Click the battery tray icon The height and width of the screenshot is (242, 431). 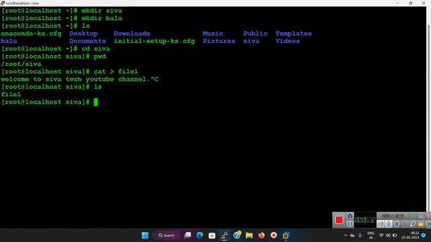pos(395,235)
